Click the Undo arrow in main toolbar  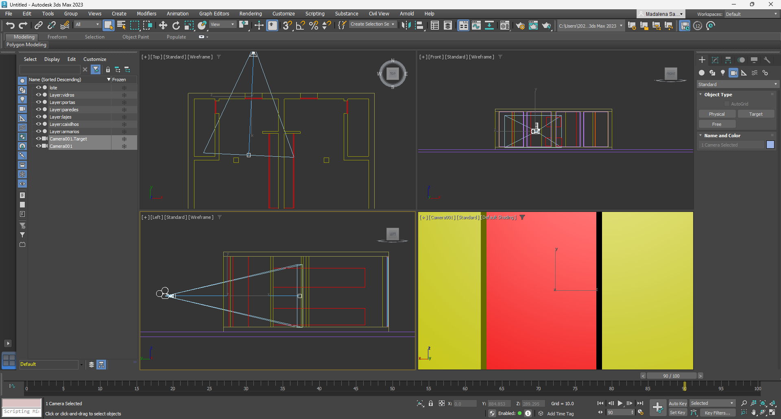[x=10, y=26]
